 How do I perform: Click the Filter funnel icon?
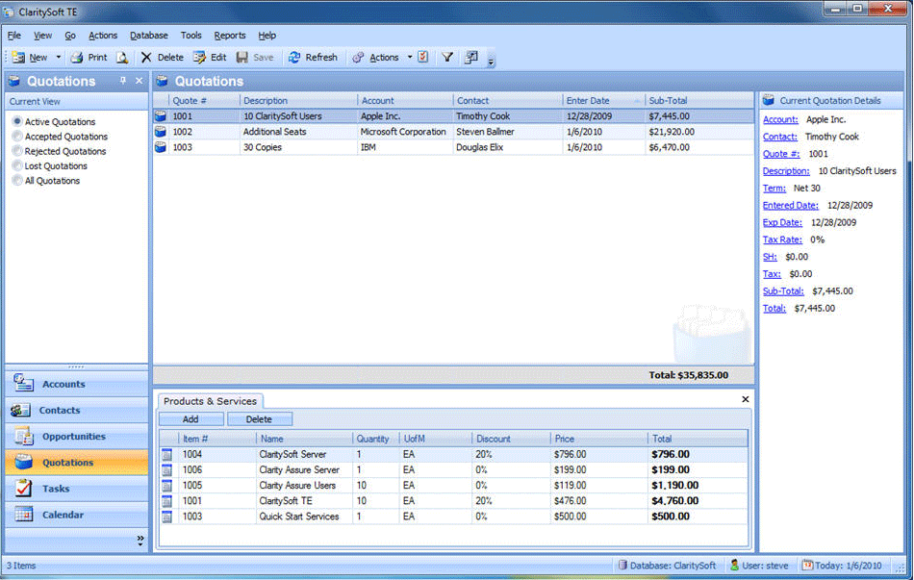click(447, 57)
